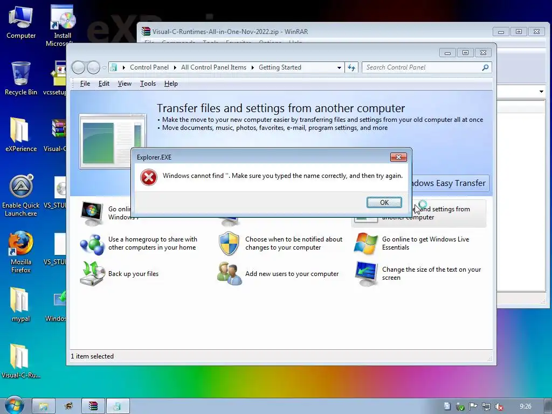Image resolution: width=552 pixels, height=414 pixels.
Task: Close the Explorer.EXE error dialog
Action: tap(398, 157)
